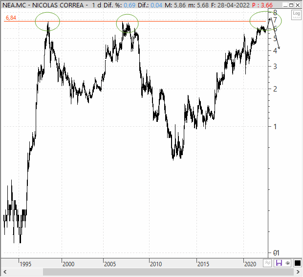Click the 'm: 5,68' low value
This screenshot has height=277, width=303.
pos(198,5)
